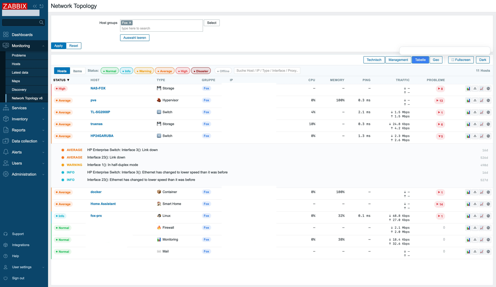Collapse the sidebar with the double-chevron icon
Viewport: 496px width, 287px height.
(x=35, y=6)
